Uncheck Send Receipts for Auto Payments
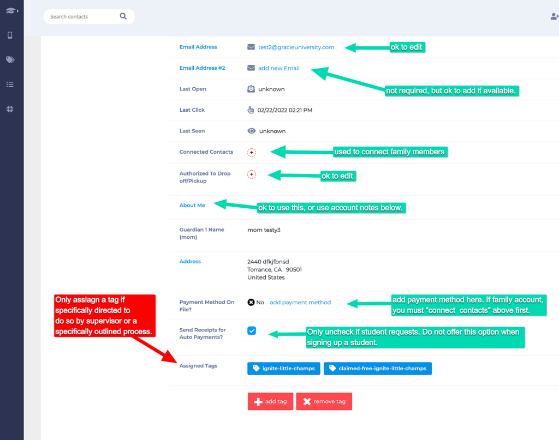 click(252, 330)
